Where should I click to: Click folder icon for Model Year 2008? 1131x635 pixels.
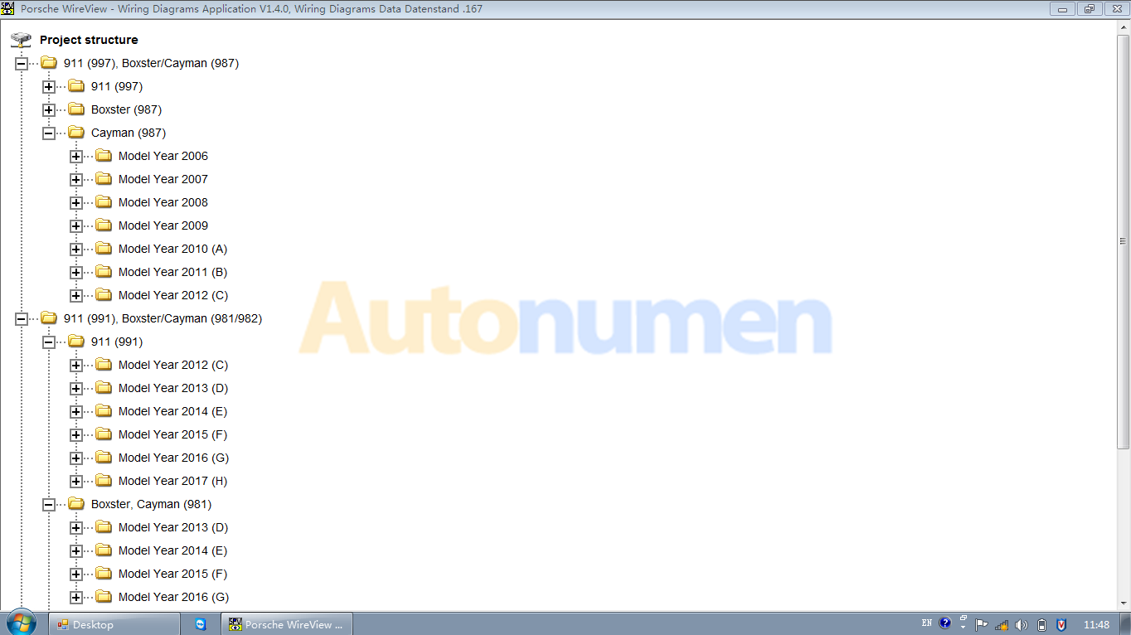tap(104, 201)
